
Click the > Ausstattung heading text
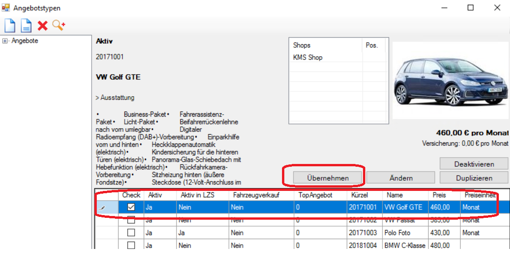point(115,98)
